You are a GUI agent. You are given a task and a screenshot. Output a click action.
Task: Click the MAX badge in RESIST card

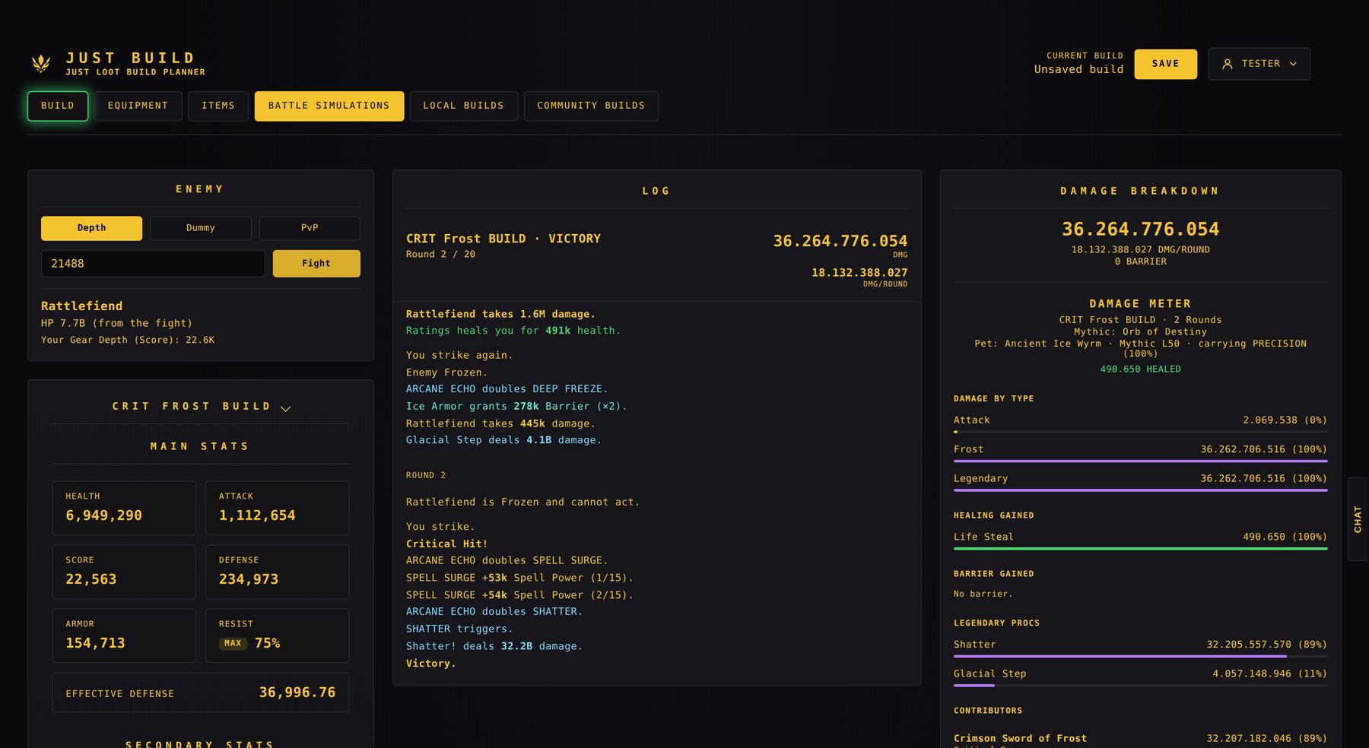coord(233,644)
